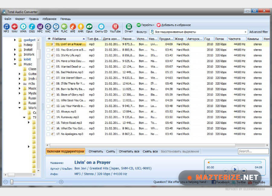This screenshot has width=272, height=196.
Task: Toggle Включая поддиректории subfolders option
Action: (x=65, y=152)
